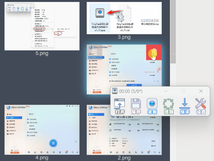Click the 2.png file name label

[x=124, y=158]
